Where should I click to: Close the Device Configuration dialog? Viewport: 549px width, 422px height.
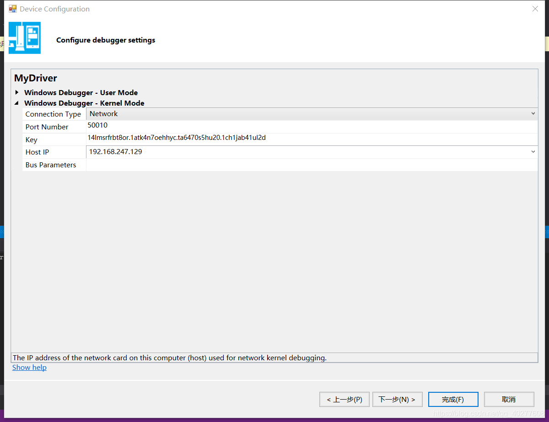pos(535,9)
